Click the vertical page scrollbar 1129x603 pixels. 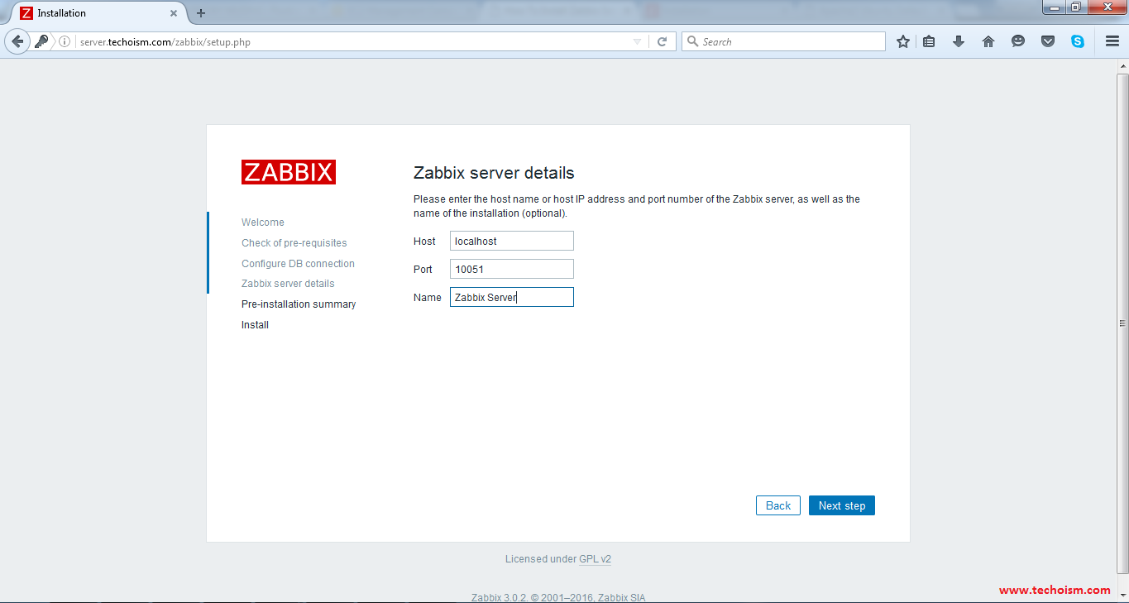[1122, 323]
